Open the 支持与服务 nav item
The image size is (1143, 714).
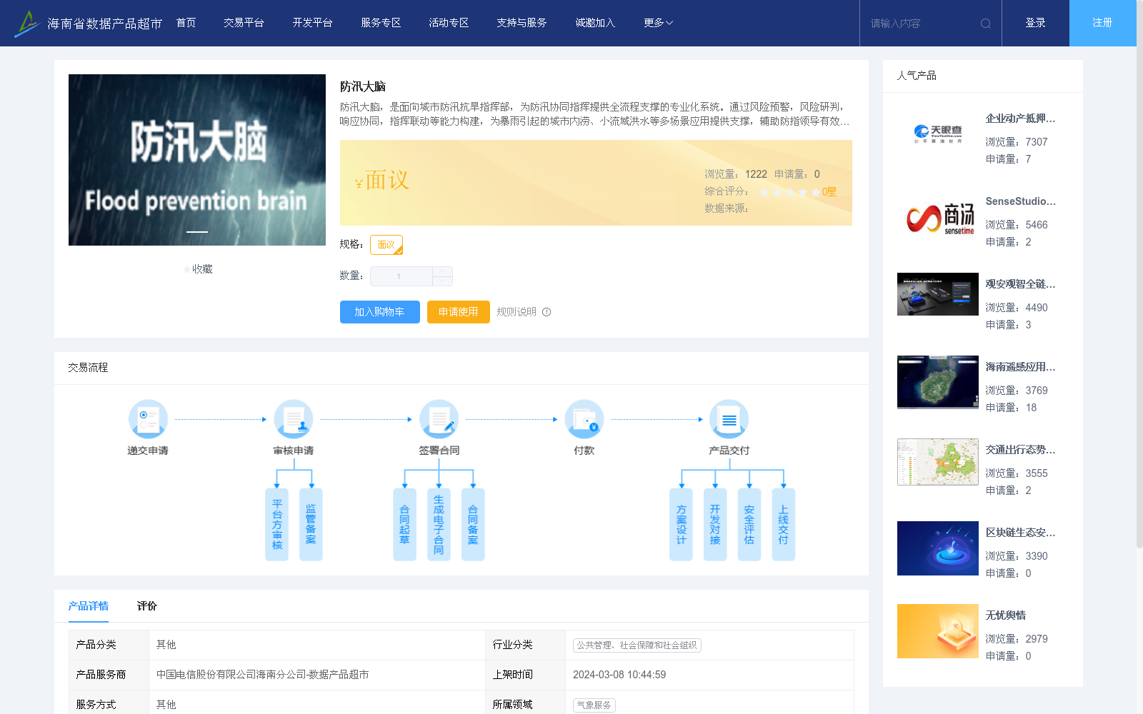point(521,23)
